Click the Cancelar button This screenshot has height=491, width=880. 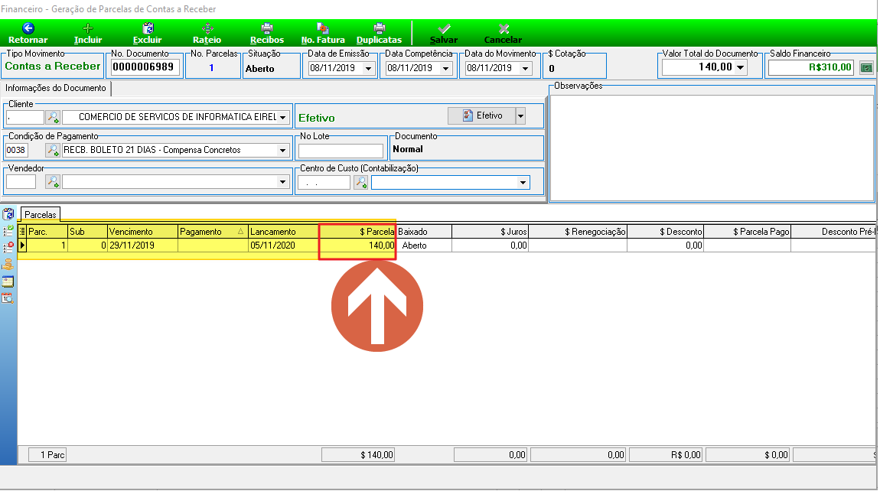click(503, 34)
